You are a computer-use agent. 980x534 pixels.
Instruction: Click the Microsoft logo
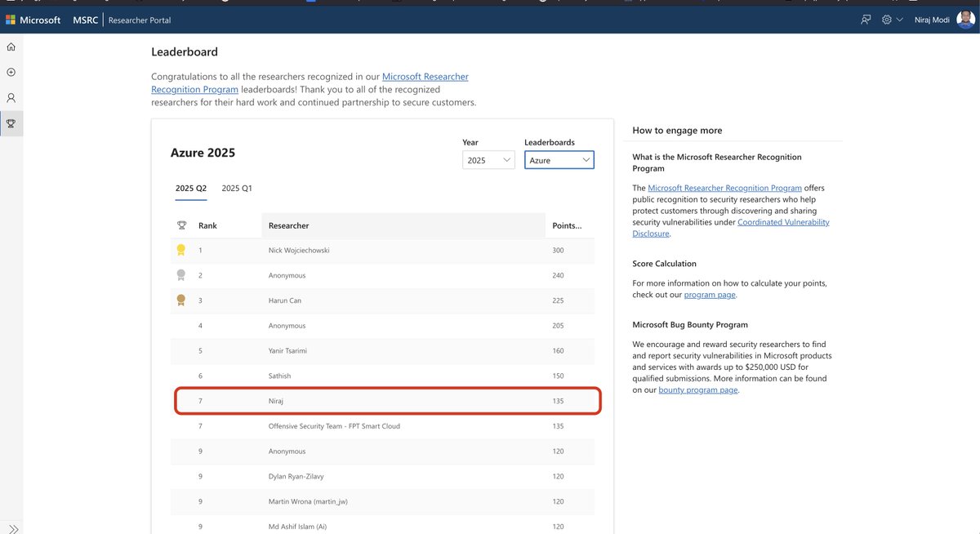tap(33, 20)
